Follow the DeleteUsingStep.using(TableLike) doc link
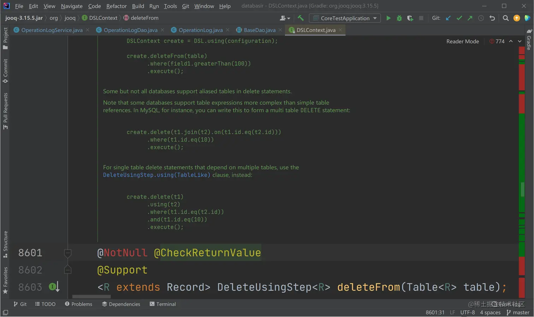Screen dimensions: 534x317 [156, 175]
